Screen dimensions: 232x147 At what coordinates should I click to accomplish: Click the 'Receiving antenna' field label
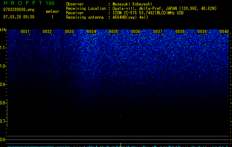tap(85, 17)
